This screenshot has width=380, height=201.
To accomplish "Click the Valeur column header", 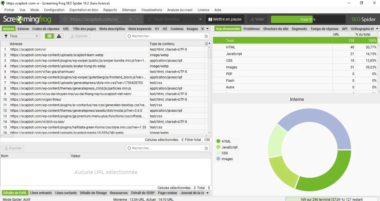I will pos(140,156).
